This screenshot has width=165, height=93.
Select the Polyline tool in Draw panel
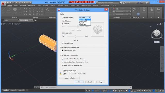(x=9, y=10)
